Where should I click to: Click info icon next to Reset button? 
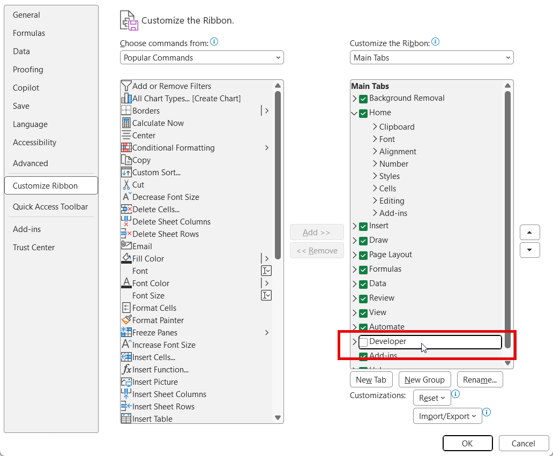pos(455,394)
